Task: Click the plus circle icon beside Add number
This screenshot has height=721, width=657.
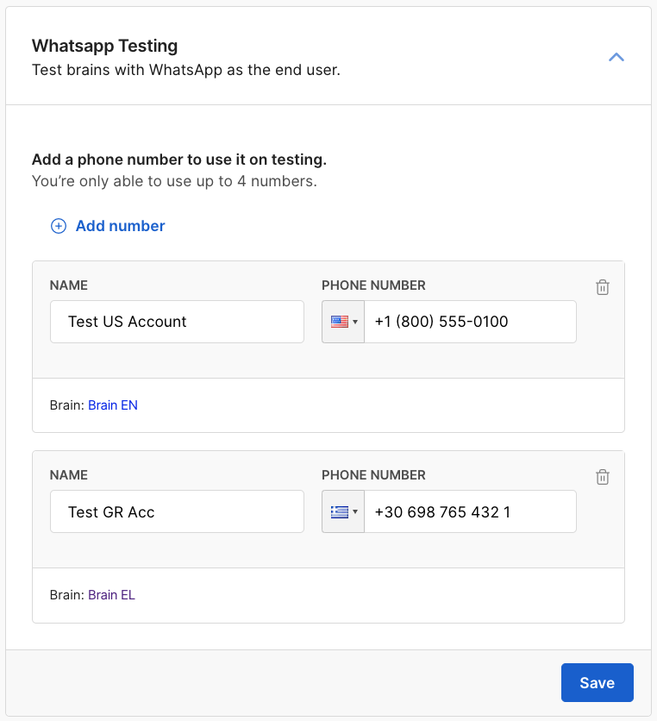Action: 59,226
